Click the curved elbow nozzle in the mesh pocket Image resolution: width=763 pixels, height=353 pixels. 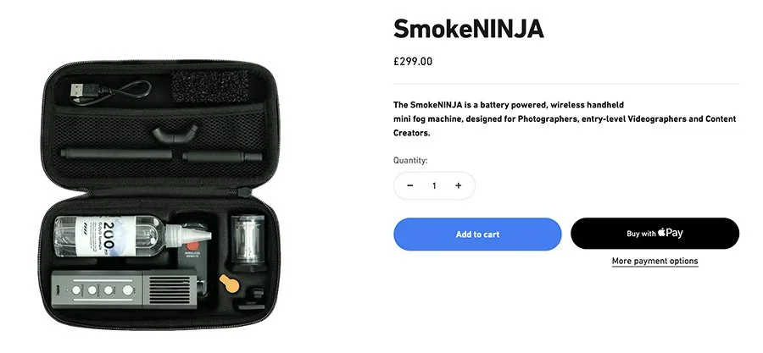pos(175,133)
